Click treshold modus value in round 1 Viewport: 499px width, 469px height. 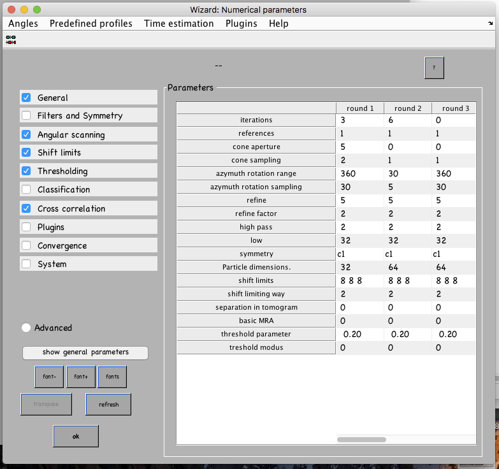[360, 347]
